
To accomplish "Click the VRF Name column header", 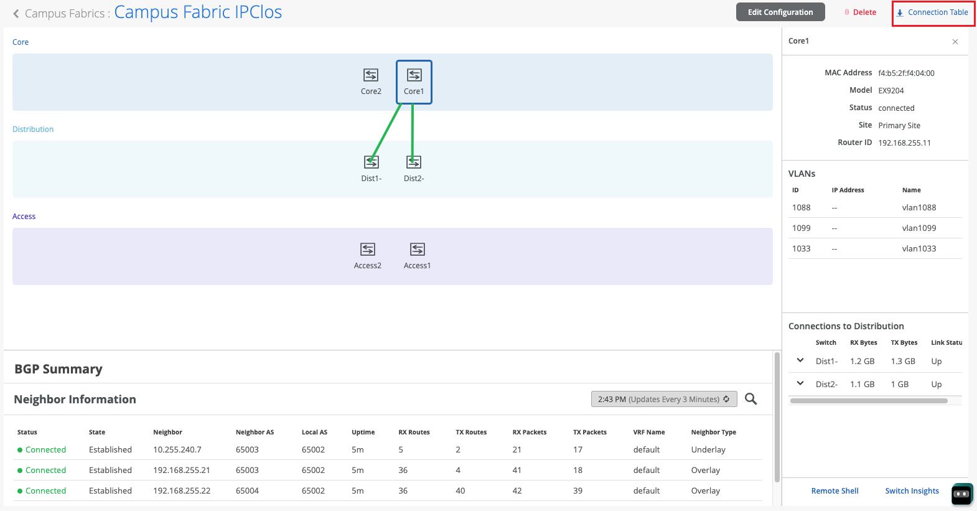I will click(648, 432).
